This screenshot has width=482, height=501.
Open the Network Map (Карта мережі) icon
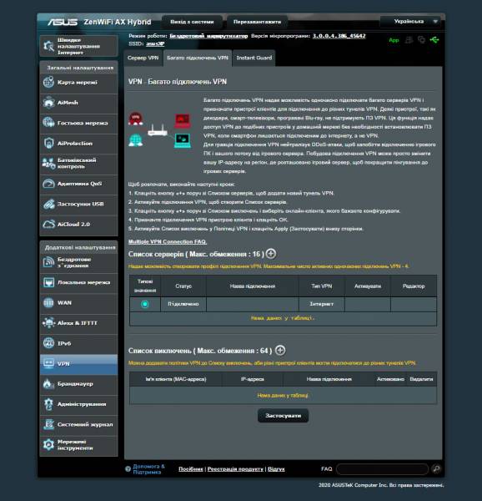48,82
